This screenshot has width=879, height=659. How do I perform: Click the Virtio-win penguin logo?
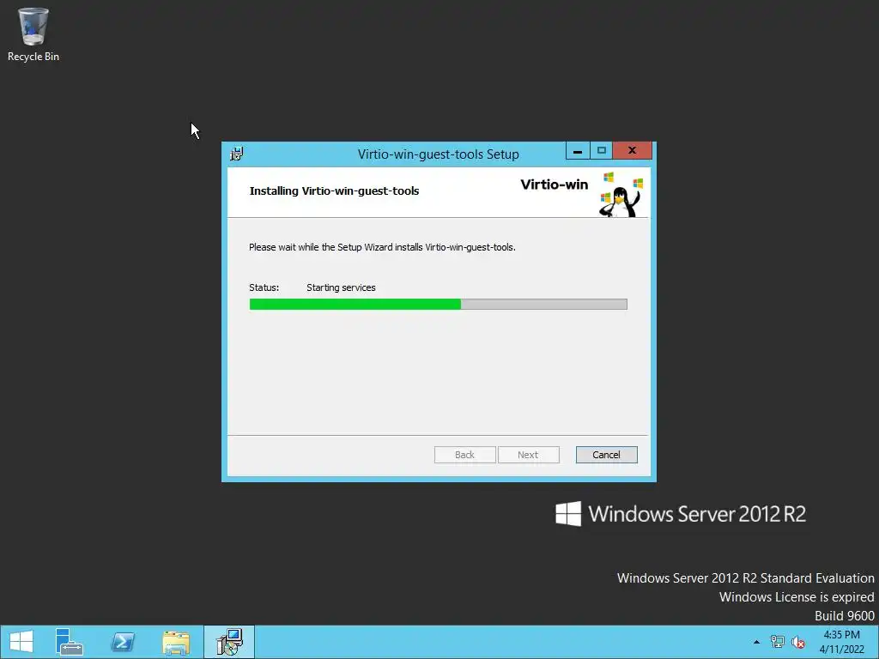(x=621, y=195)
